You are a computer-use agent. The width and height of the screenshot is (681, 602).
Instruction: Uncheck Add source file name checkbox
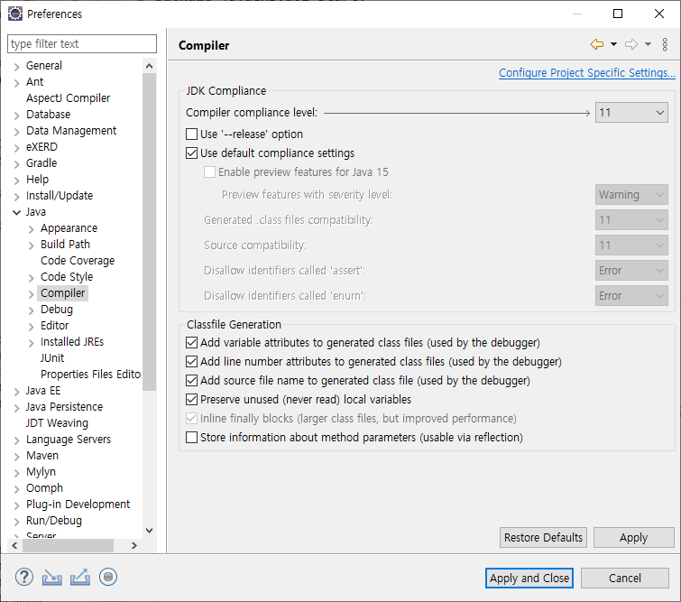tap(191, 380)
